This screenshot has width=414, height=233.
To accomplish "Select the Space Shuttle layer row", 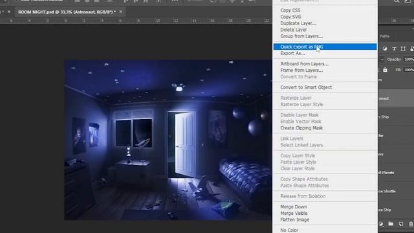I will tap(396, 191).
